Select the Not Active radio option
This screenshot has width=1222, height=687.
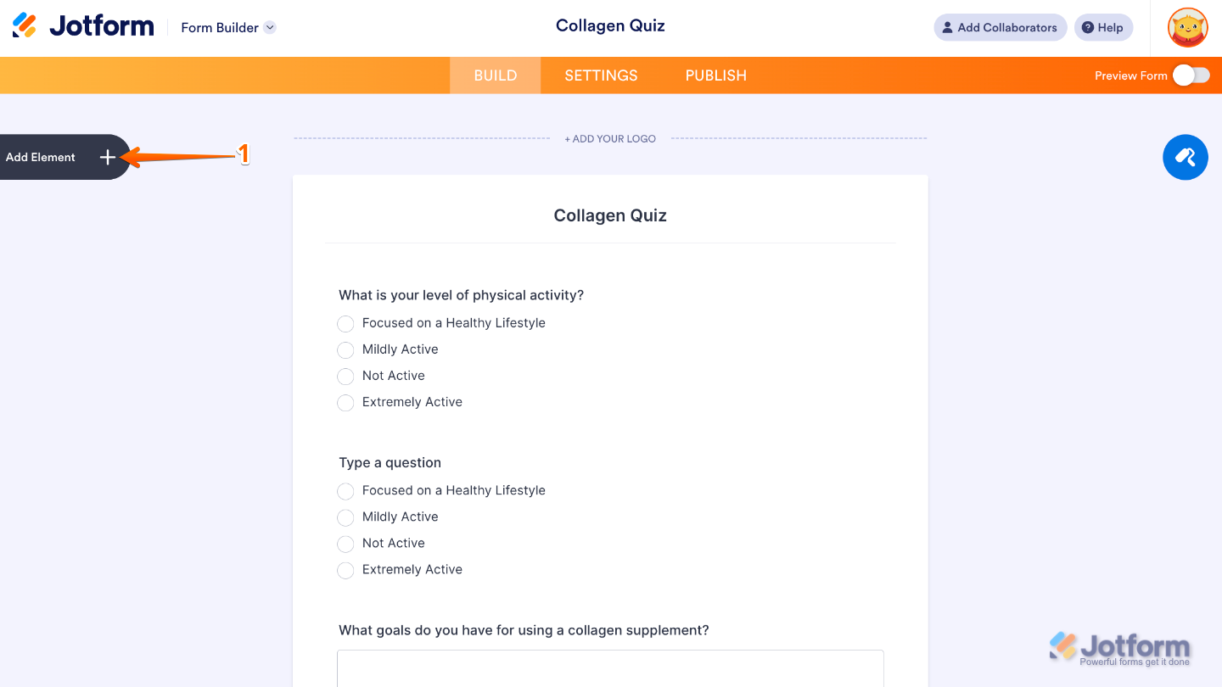tap(345, 376)
